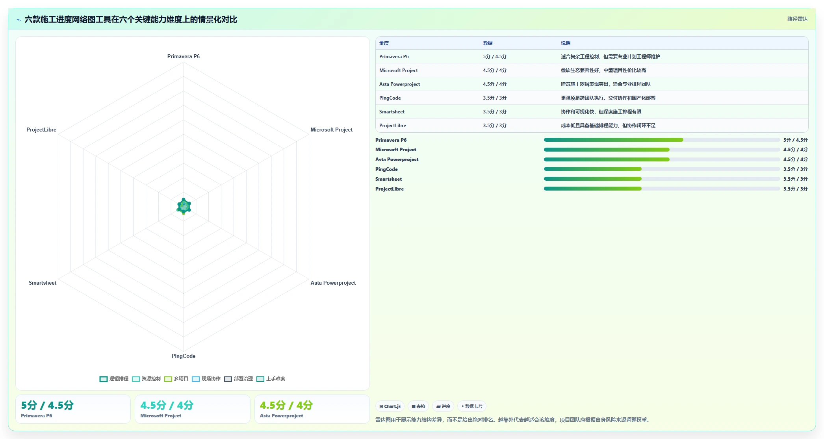Screen dimensions: 824x439
Task: Click the Smartsheet progress bar
Action: click(x=662, y=179)
